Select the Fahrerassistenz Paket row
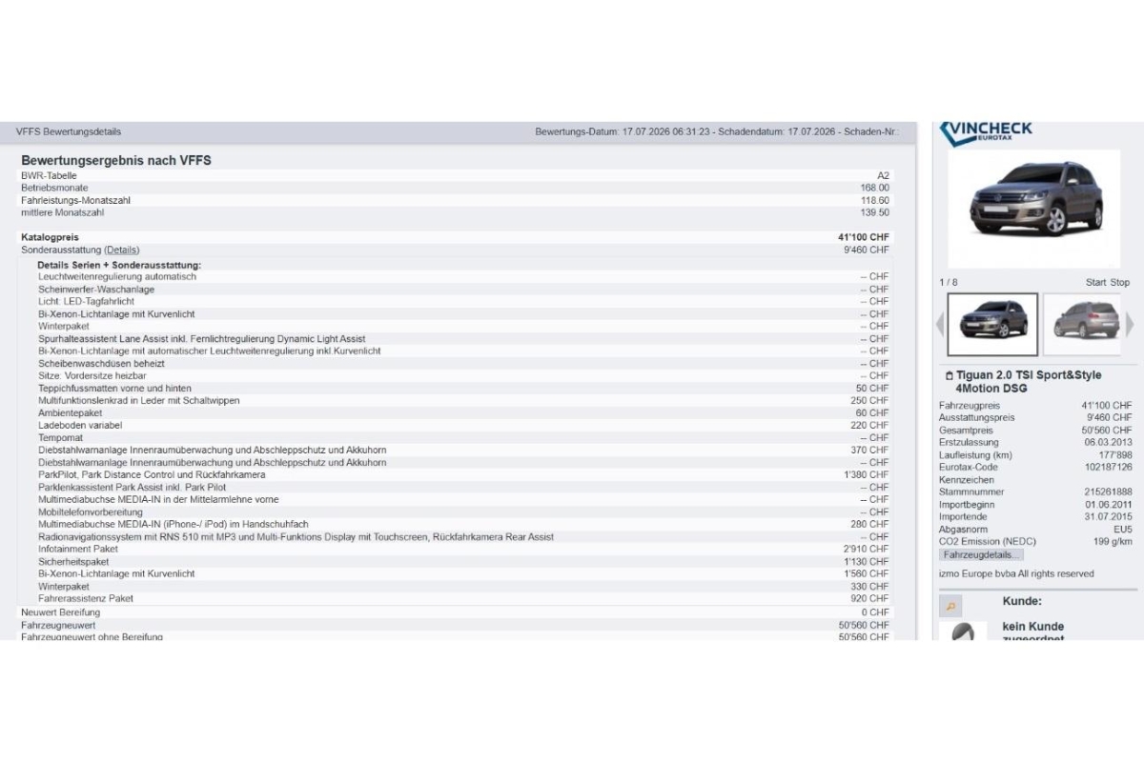Screen dimensions: 1144x762 (463, 598)
